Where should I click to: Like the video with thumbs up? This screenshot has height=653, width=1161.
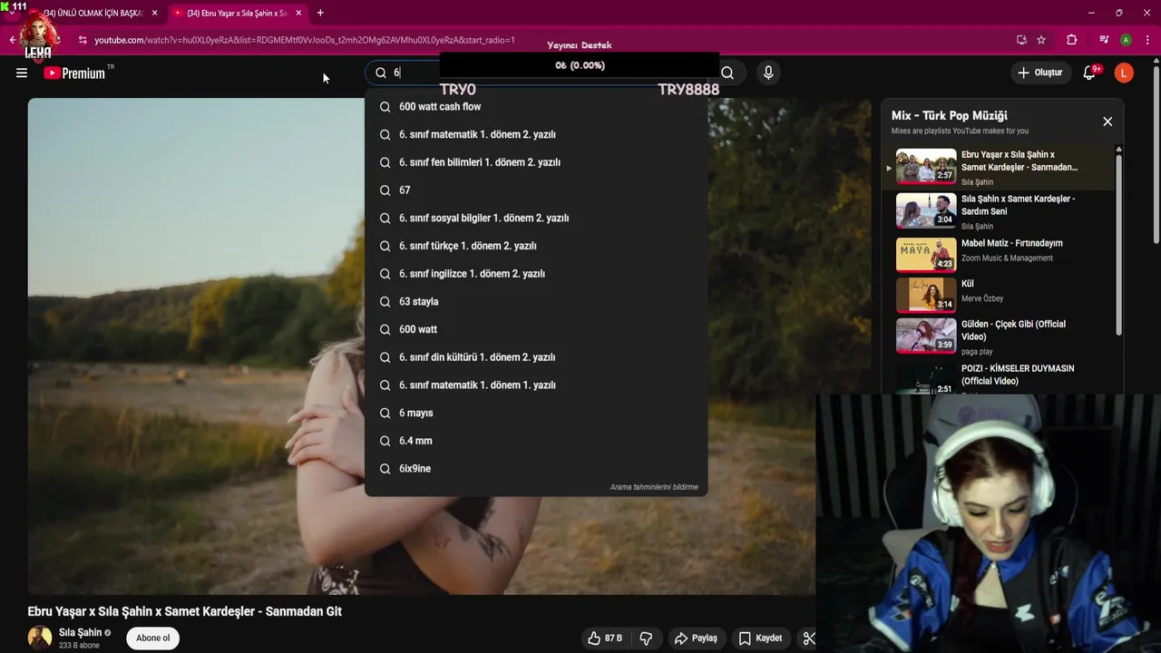pos(604,638)
